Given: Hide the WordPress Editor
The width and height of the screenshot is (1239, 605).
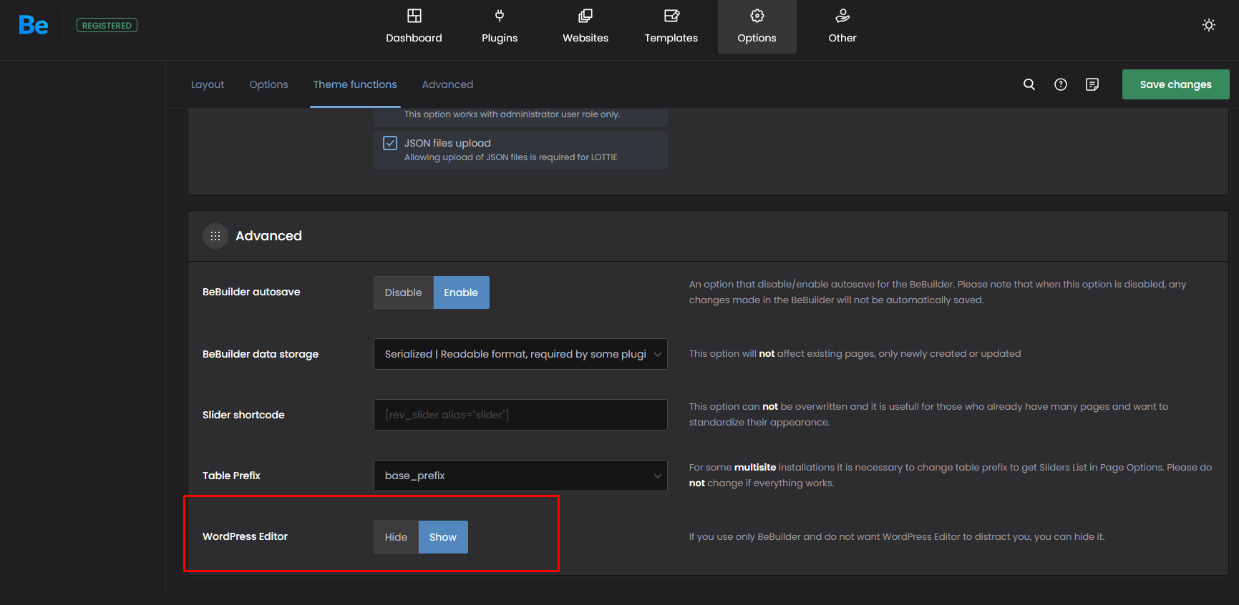Looking at the screenshot, I should (x=396, y=537).
